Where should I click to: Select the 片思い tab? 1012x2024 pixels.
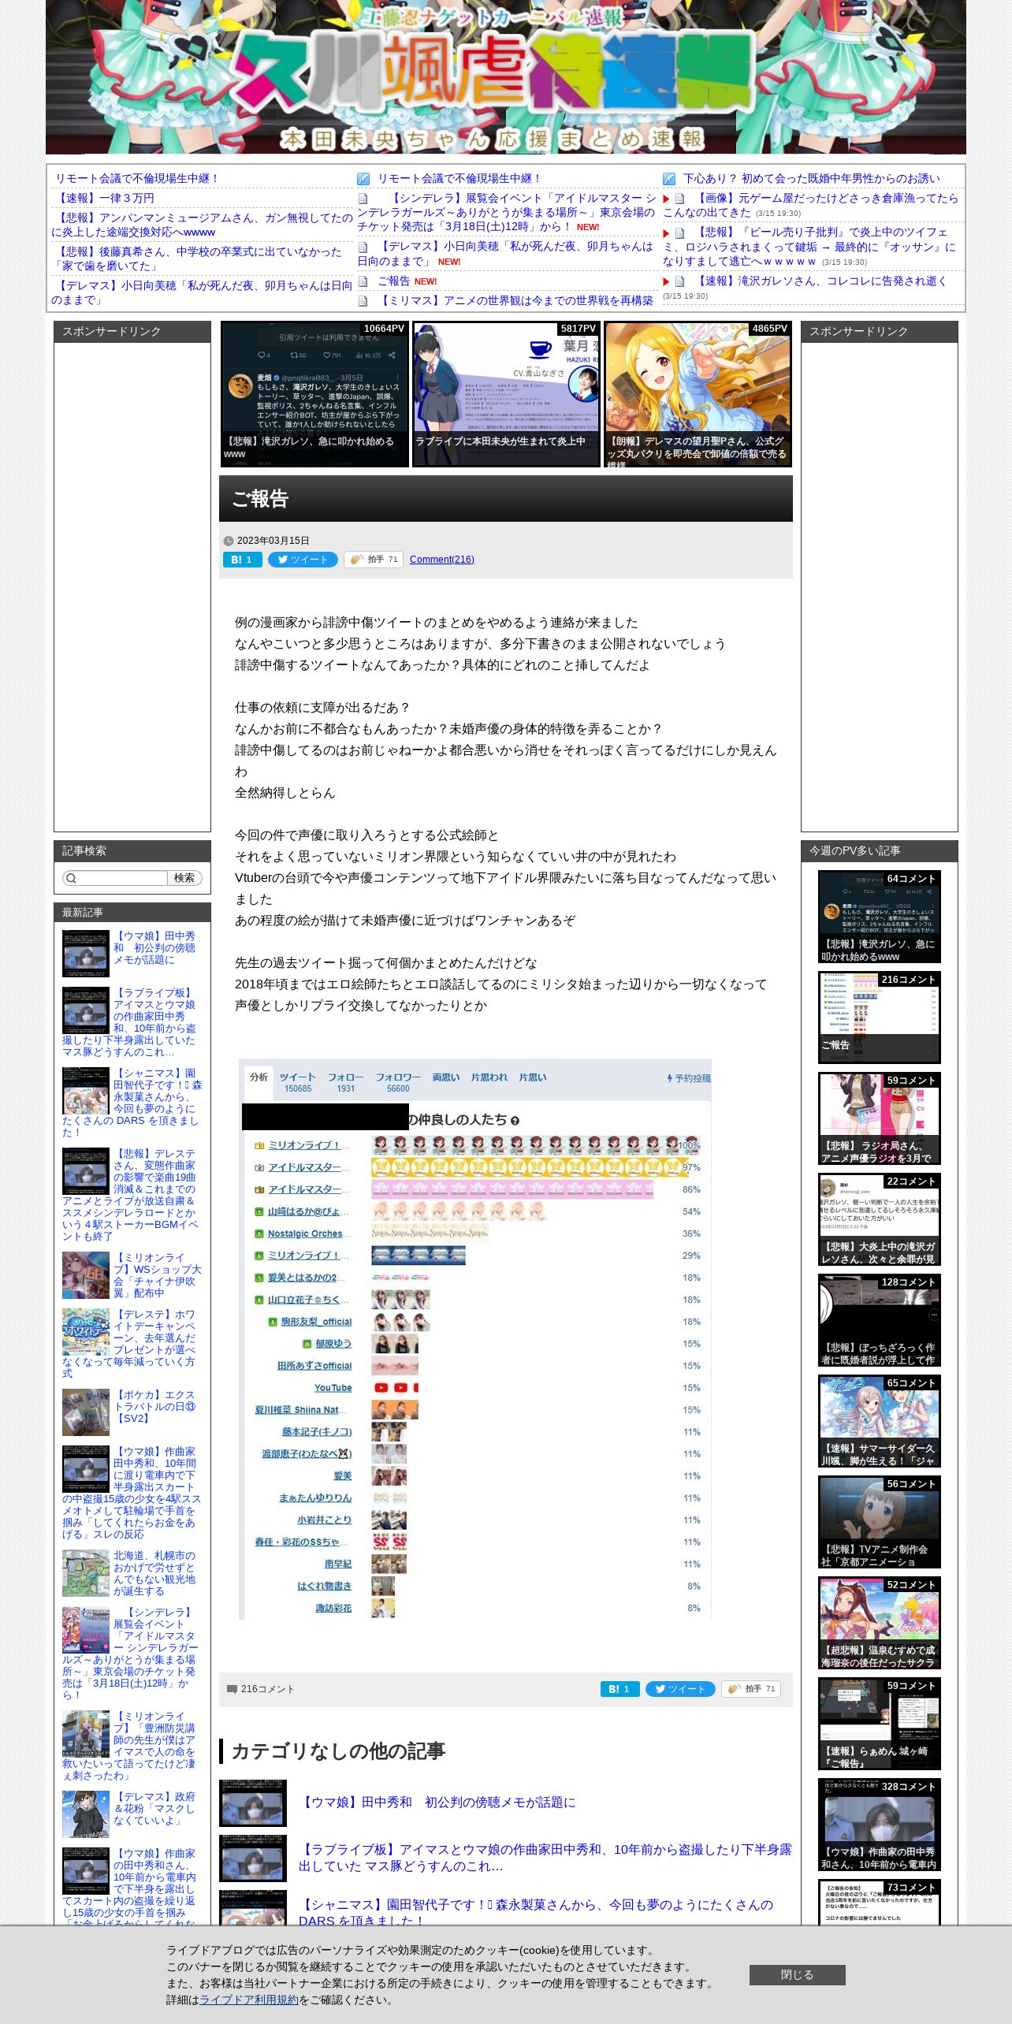(x=533, y=1077)
